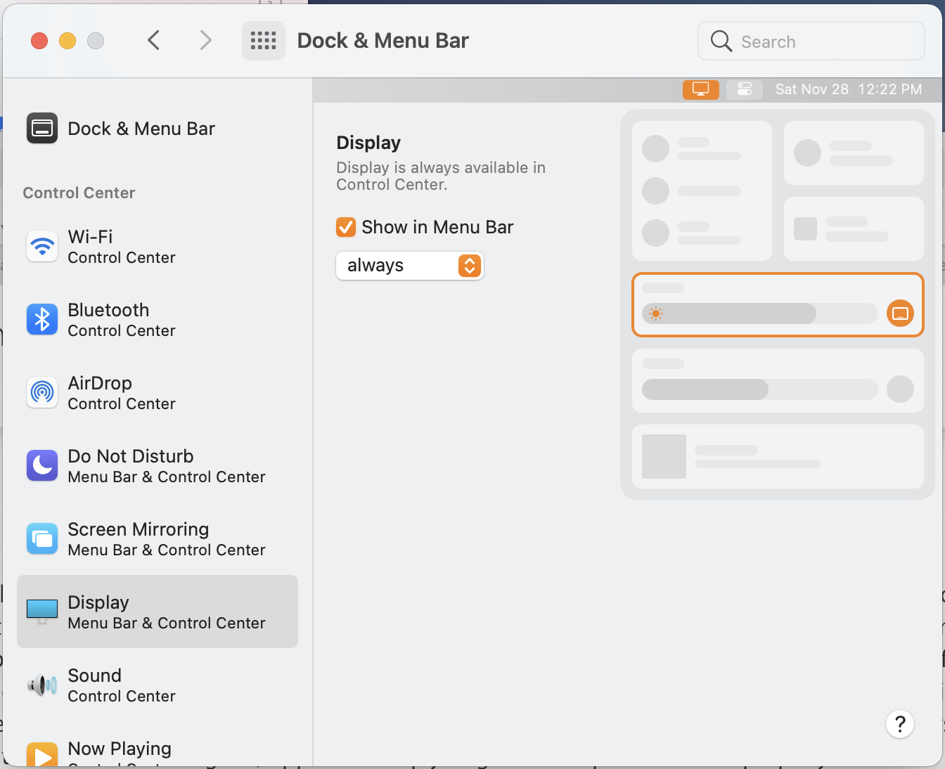Select Sound Control Center row

(157, 685)
